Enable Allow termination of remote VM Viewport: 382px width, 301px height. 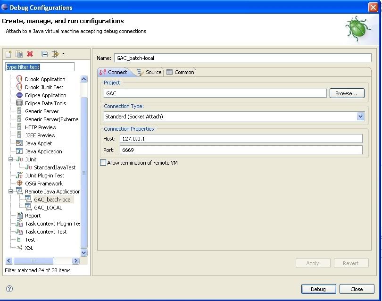coord(103,163)
